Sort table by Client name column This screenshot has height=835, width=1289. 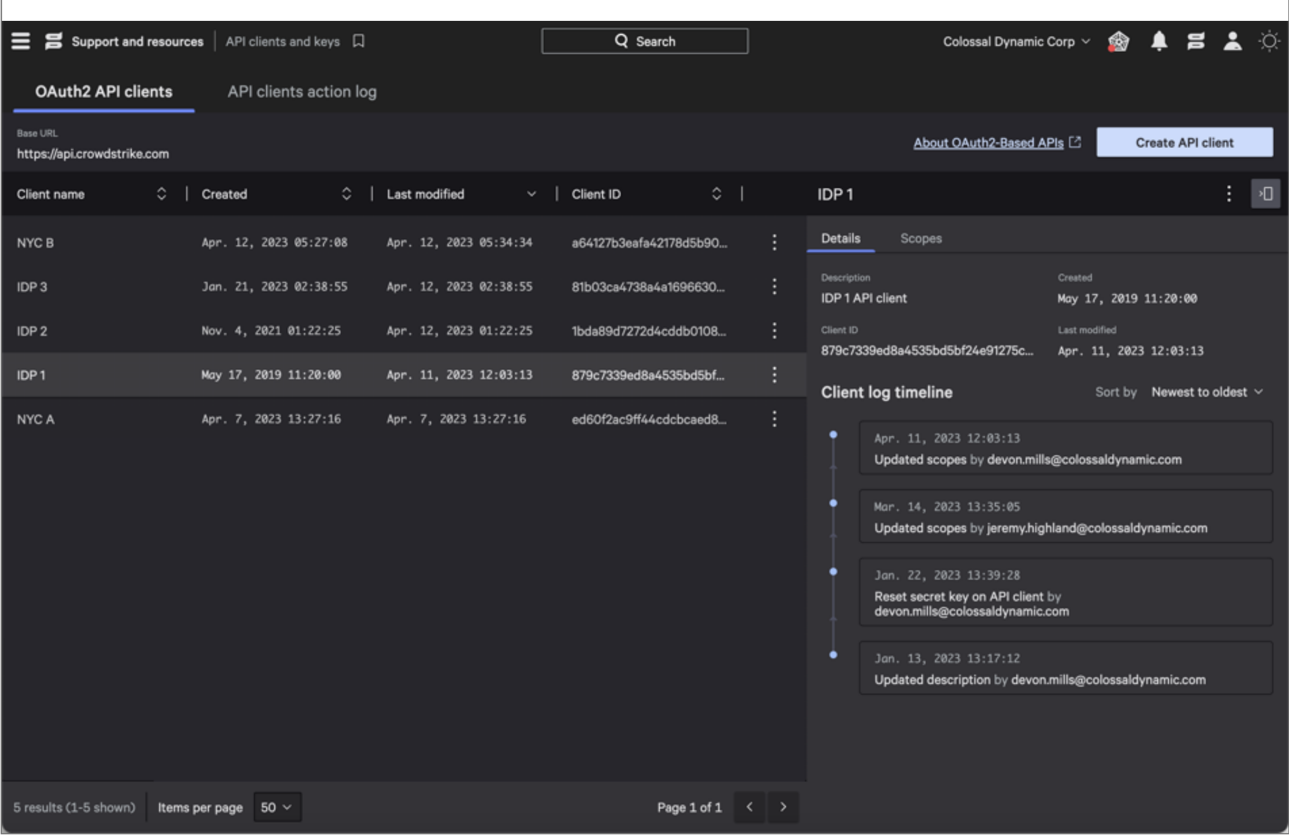click(x=161, y=194)
